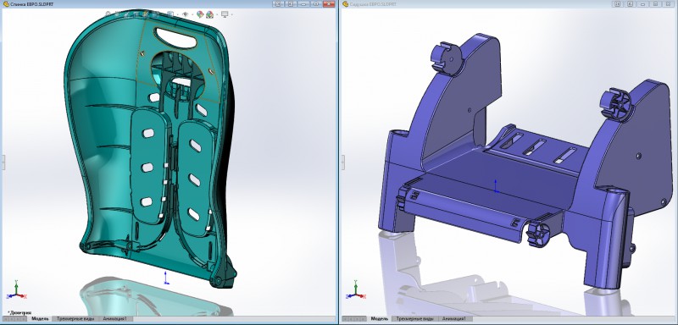The height and width of the screenshot is (325, 678).
Task: Click XYZ orientation triad in left window
Action: click(x=16, y=290)
